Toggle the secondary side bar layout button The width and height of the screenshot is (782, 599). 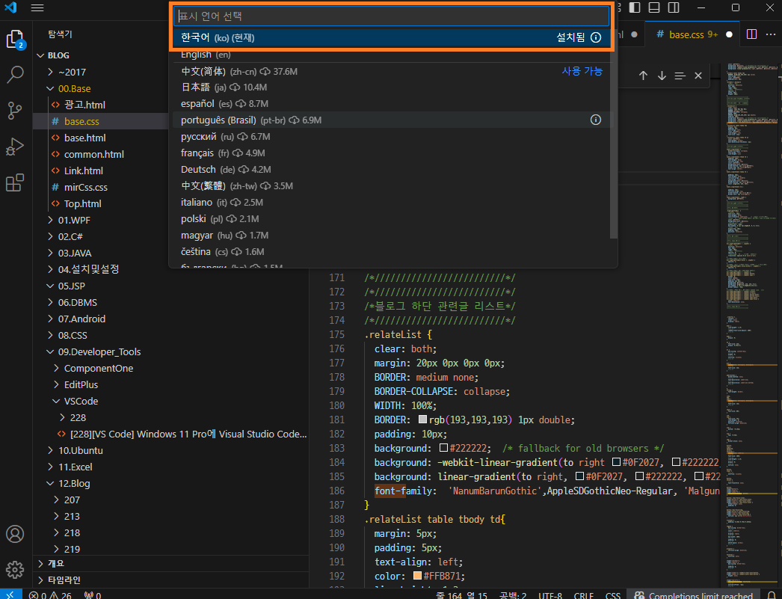(674, 7)
